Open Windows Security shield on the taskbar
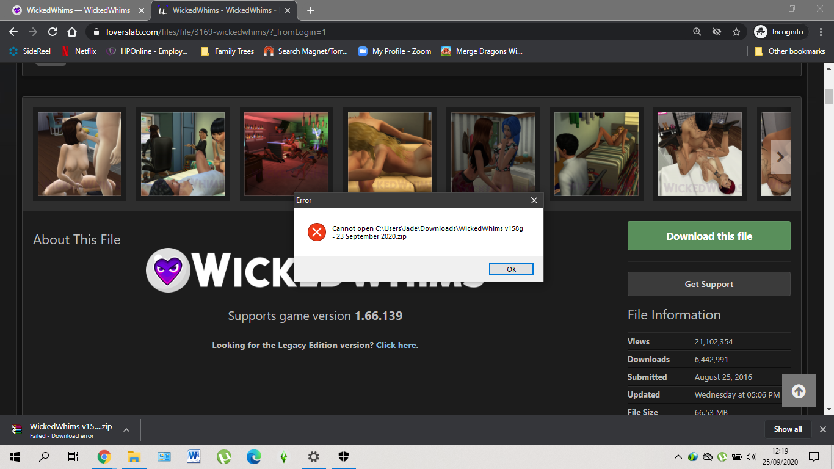 click(x=343, y=456)
